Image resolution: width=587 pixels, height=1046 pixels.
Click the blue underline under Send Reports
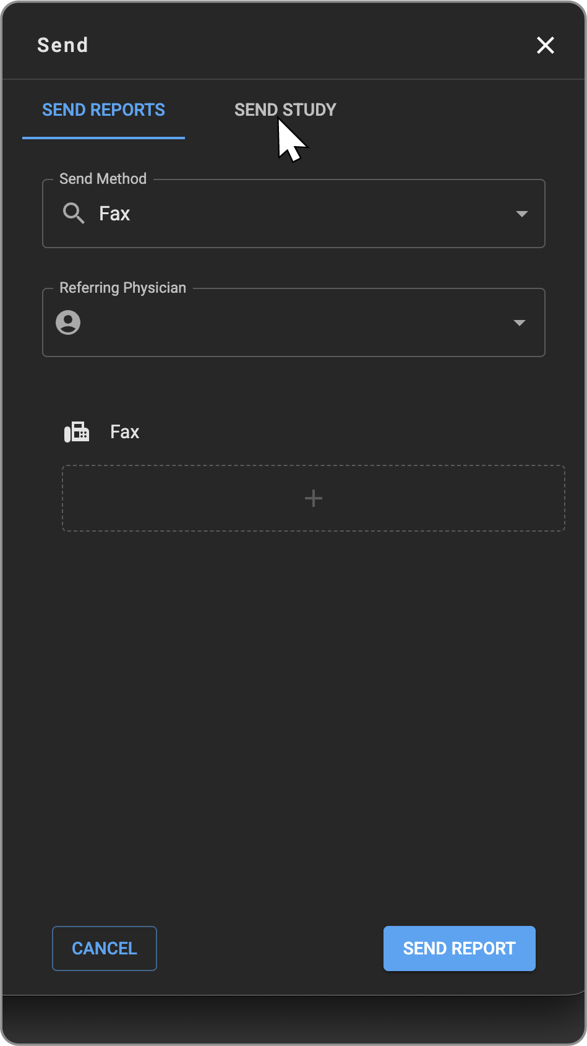tap(103, 137)
